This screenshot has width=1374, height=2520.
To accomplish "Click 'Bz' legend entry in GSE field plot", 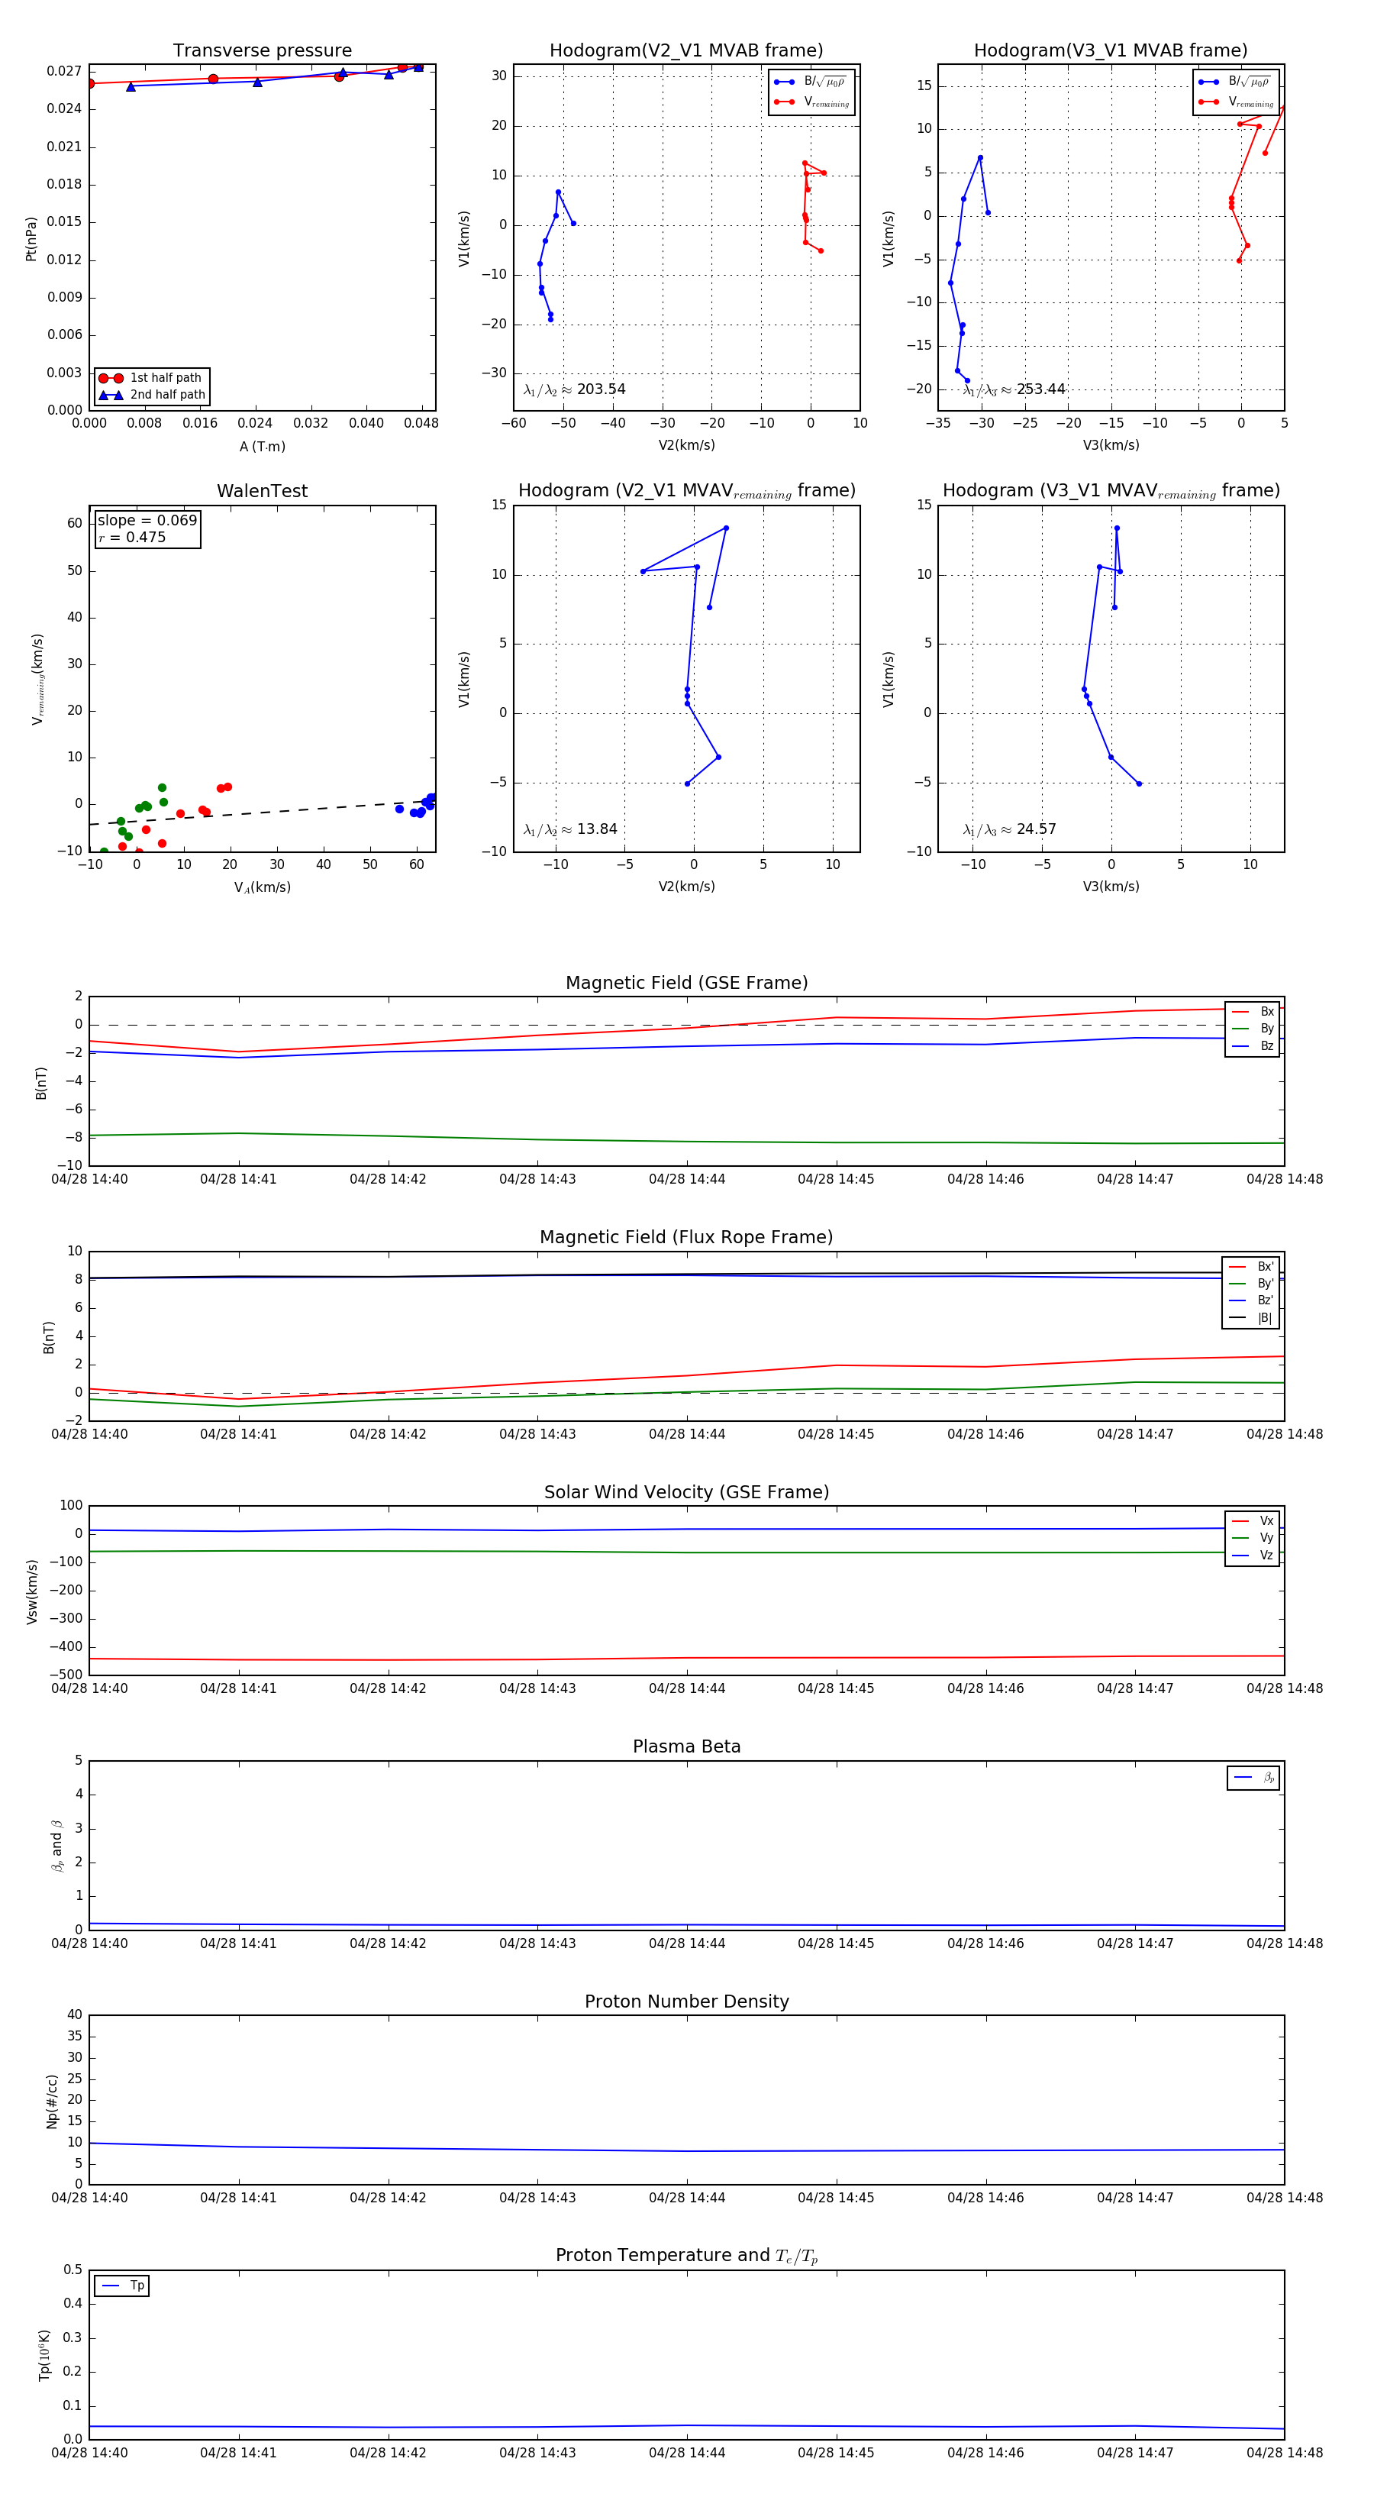I will (x=1253, y=1045).
